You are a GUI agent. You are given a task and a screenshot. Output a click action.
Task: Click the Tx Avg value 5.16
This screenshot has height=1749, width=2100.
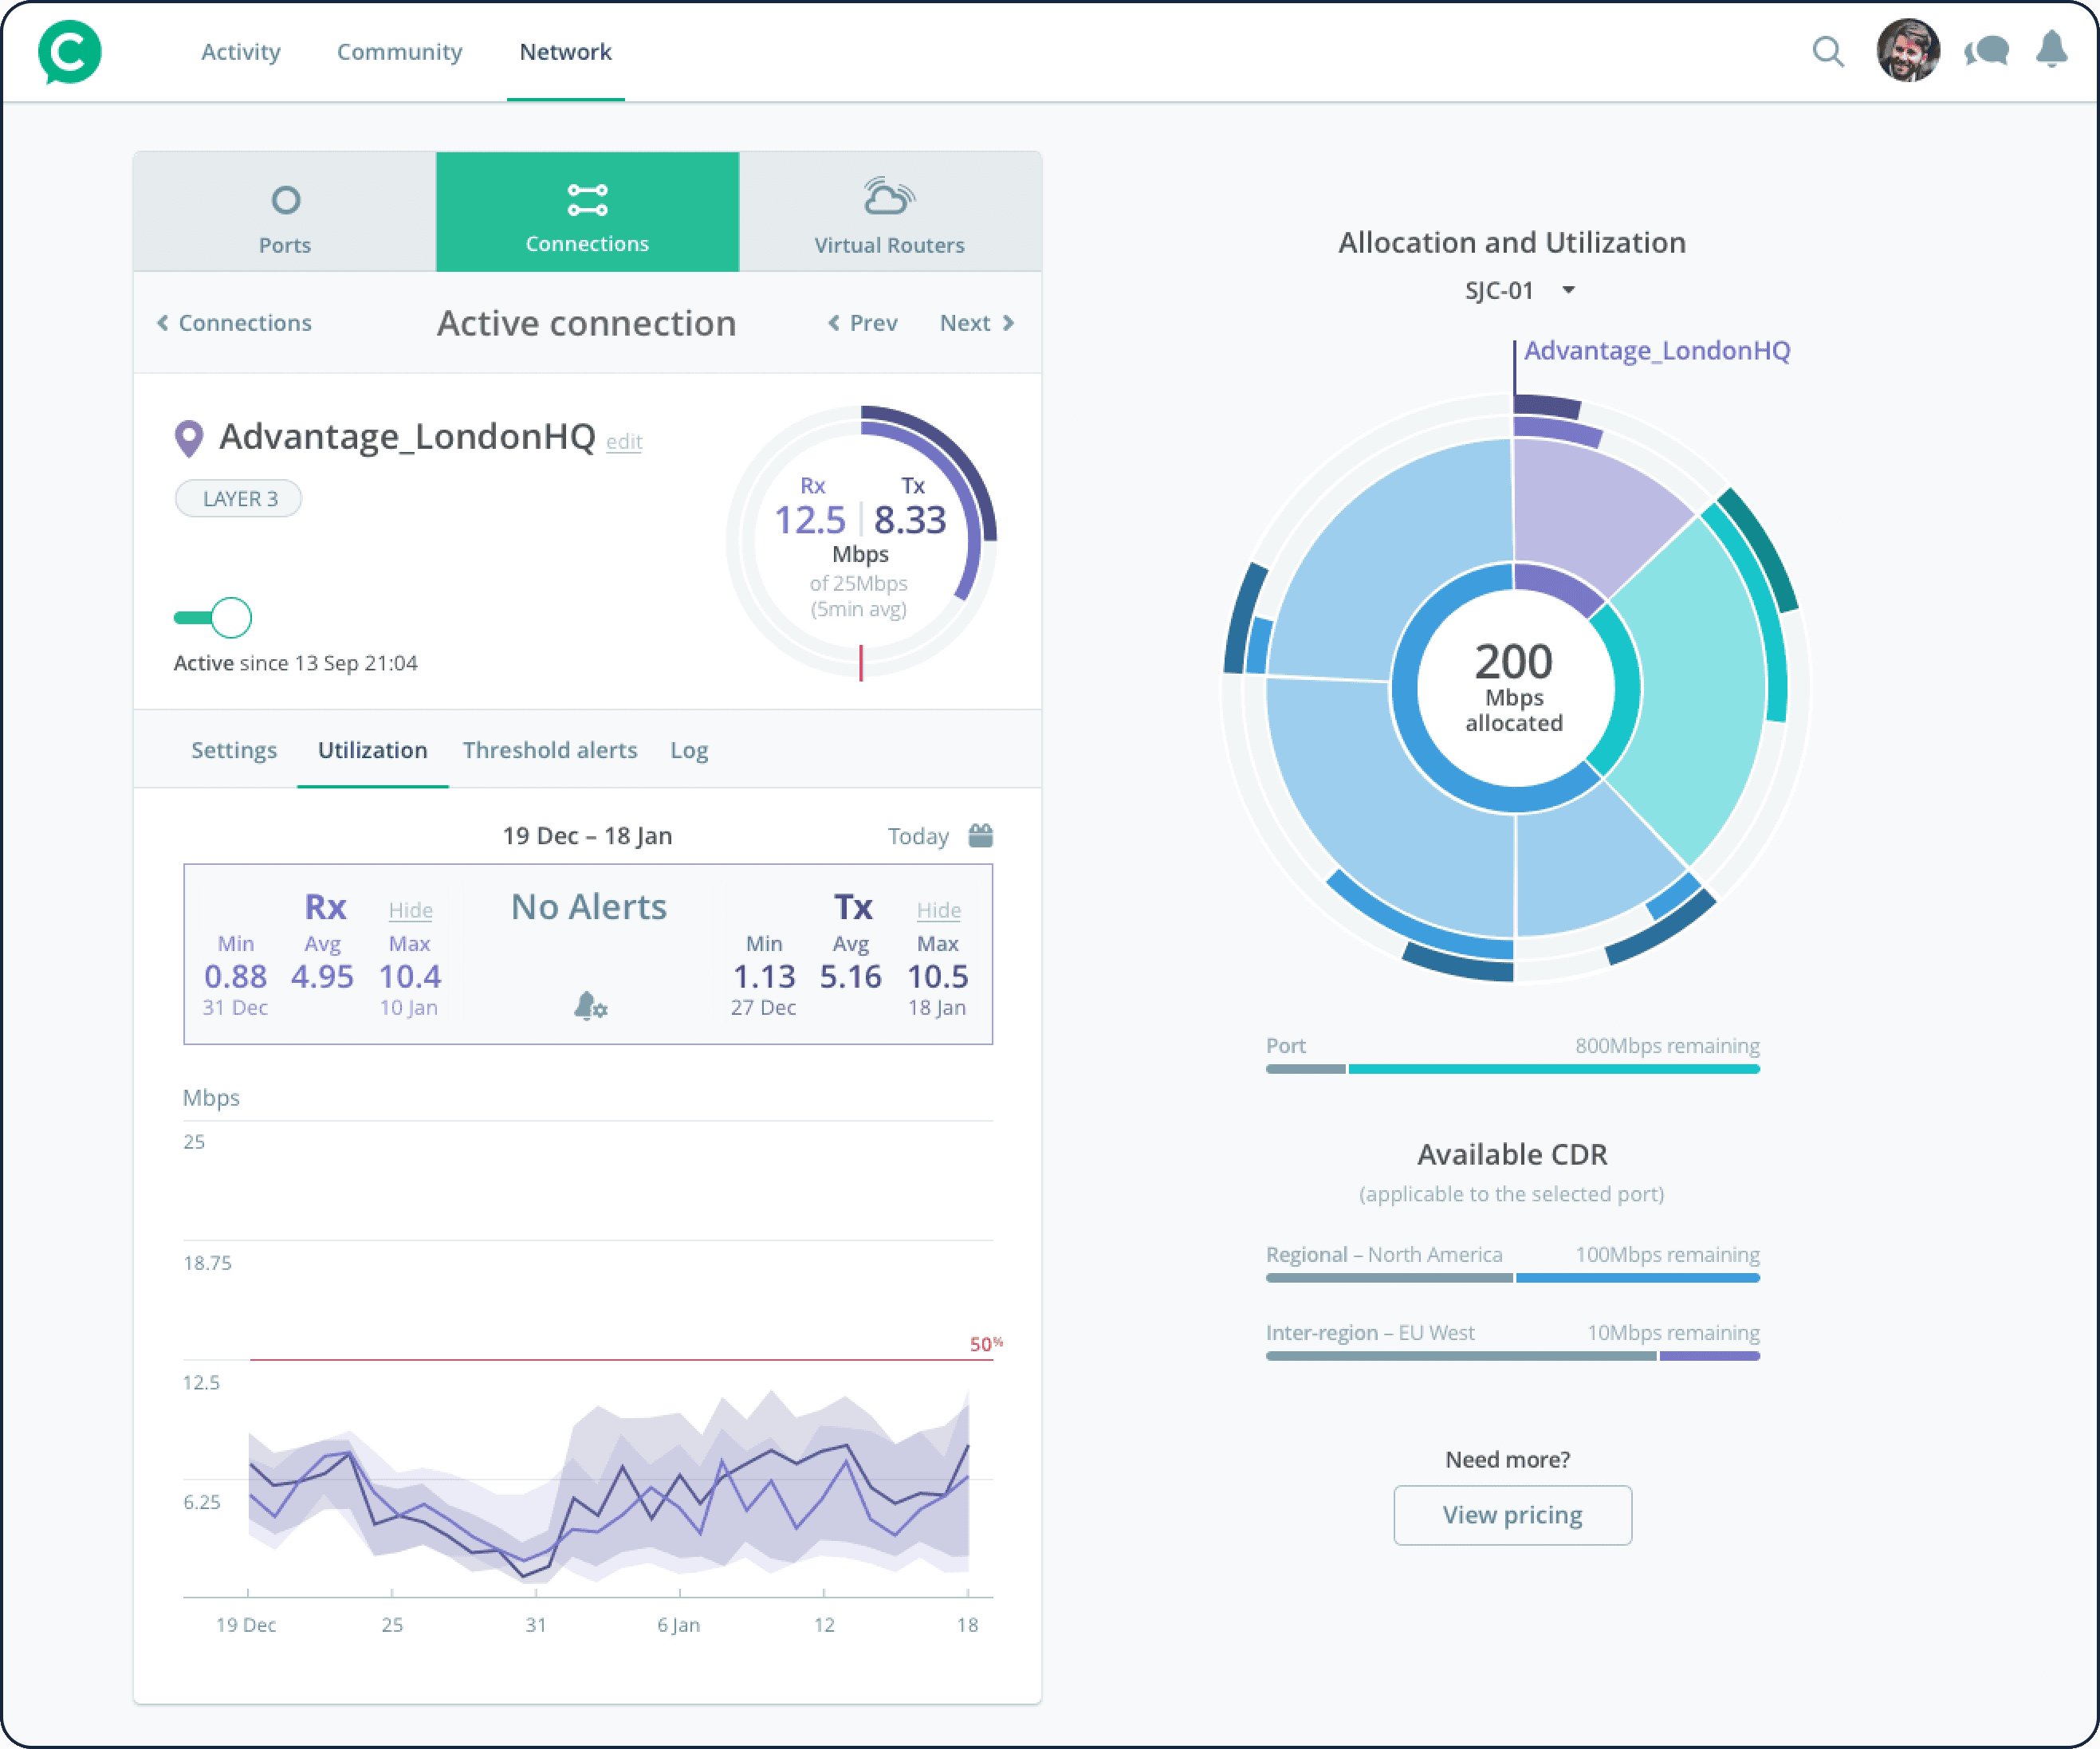click(x=850, y=976)
